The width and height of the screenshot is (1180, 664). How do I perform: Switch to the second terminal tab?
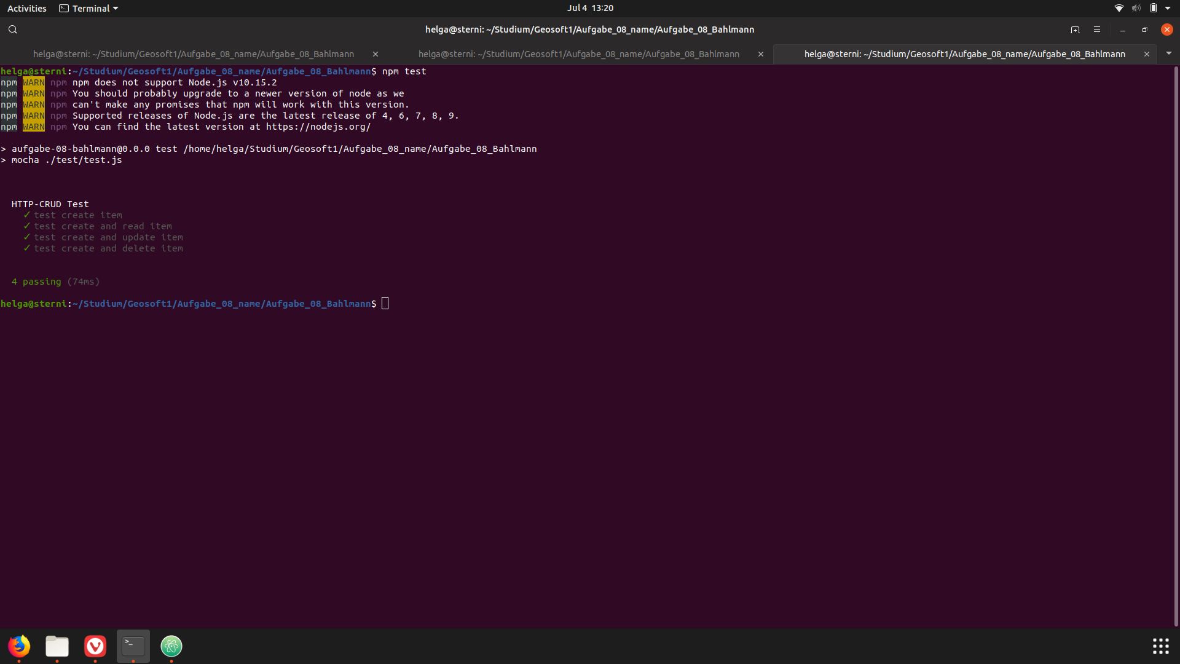[x=578, y=54]
